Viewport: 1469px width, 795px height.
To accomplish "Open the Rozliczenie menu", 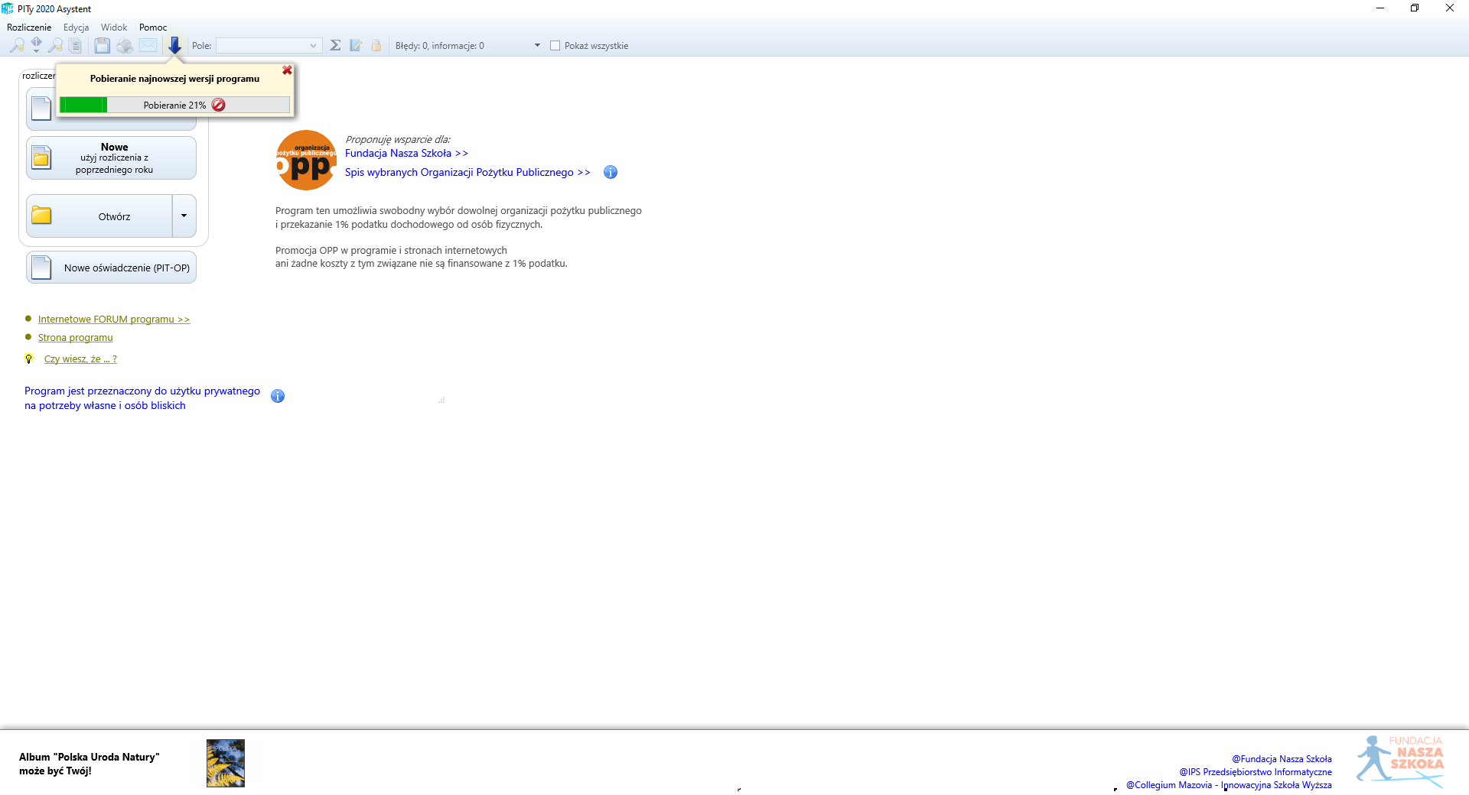I will [29, 28].
